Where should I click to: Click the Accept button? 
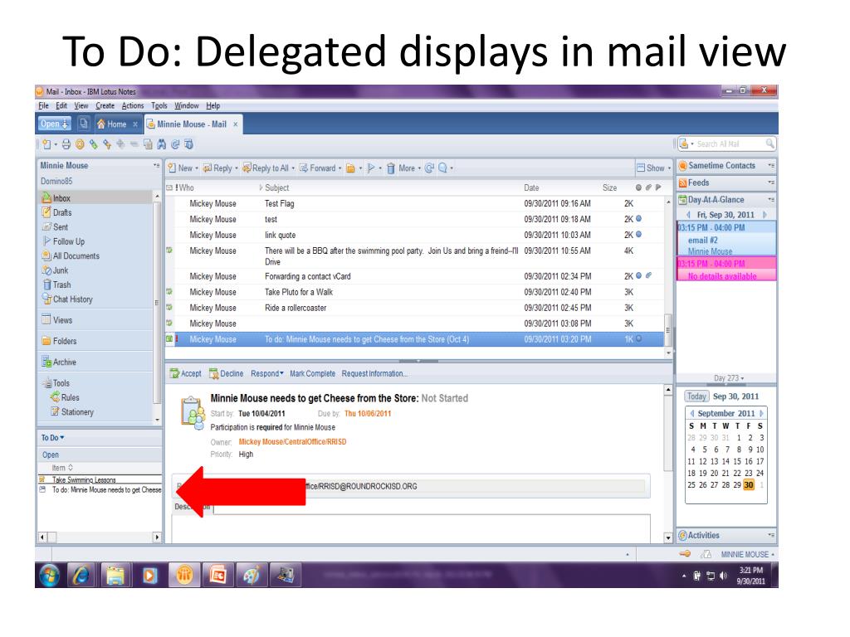pos(185,374)
